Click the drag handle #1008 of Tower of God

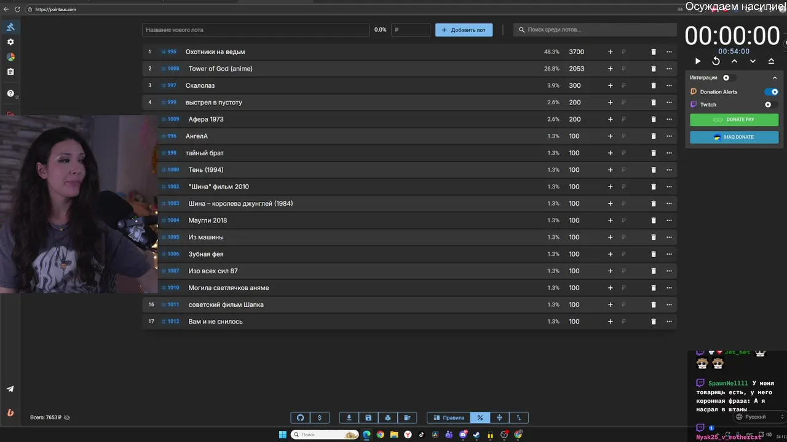click(x=170, y=69)
